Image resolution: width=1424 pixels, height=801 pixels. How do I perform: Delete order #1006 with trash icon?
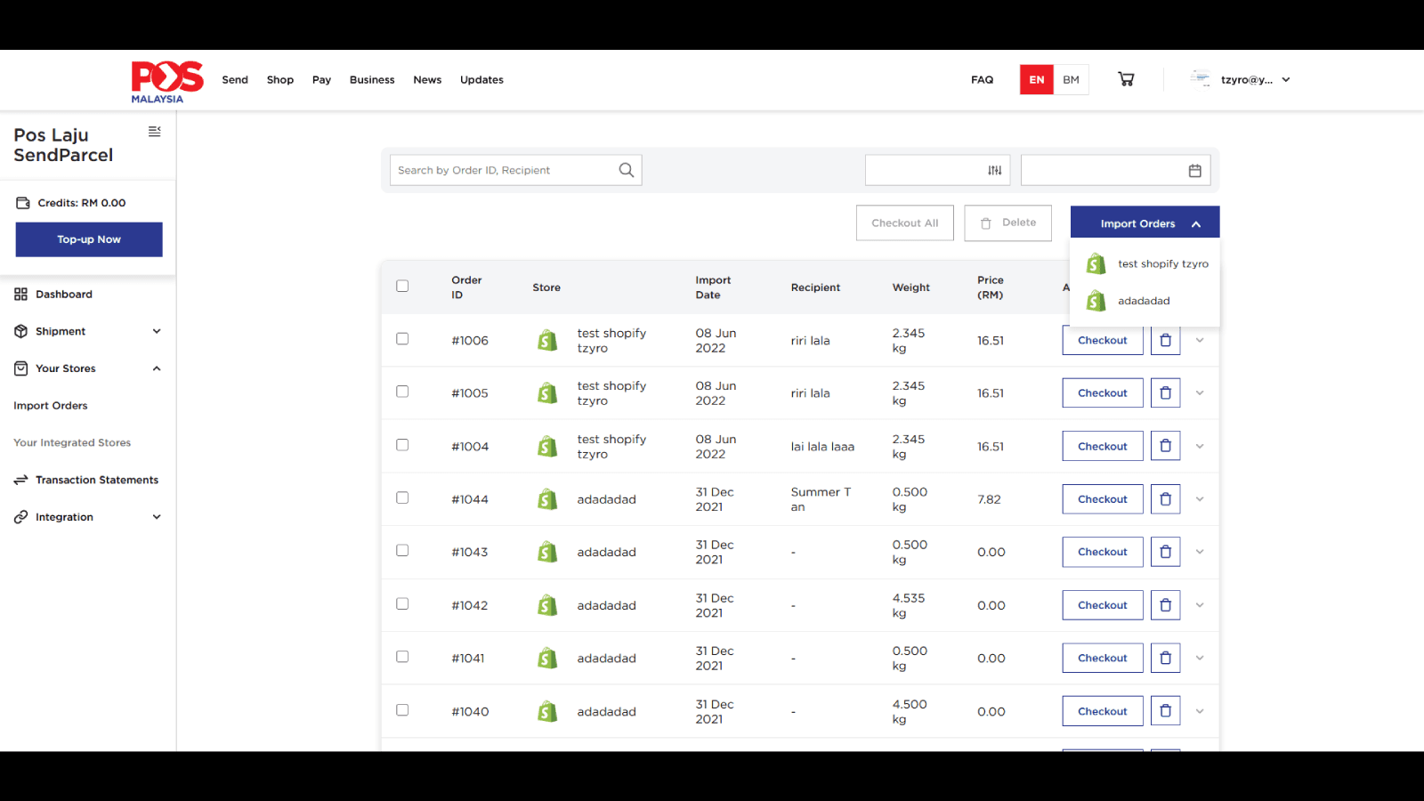click(1165, 340)
